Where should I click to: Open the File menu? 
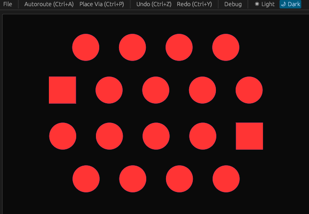pyautogui.click(x=8, y=4)
